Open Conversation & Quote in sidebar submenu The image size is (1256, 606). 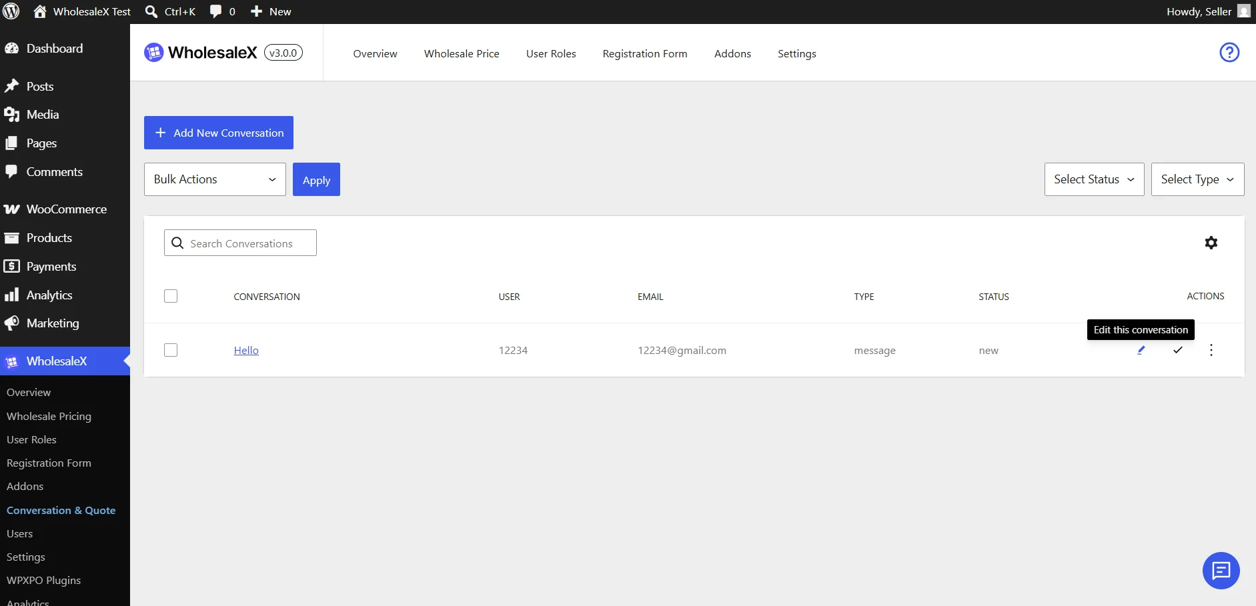click(61, 510)
